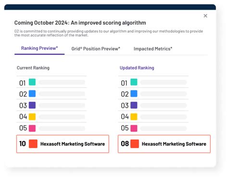The width and height of the screenshot is (228, 179).
Task: Click orange Hexasoft logo in Updated Ranking
Action: (135, 144)
